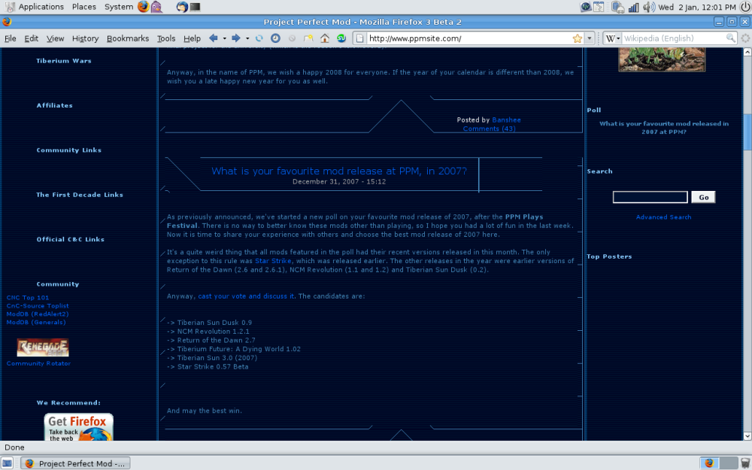This screenshot has height=470, width=752.
Task: Click the removable drive tray icon
Action: tap(617, 7)
